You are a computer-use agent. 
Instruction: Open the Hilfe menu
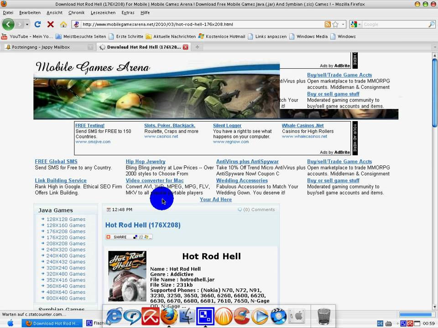pos(145,13)
